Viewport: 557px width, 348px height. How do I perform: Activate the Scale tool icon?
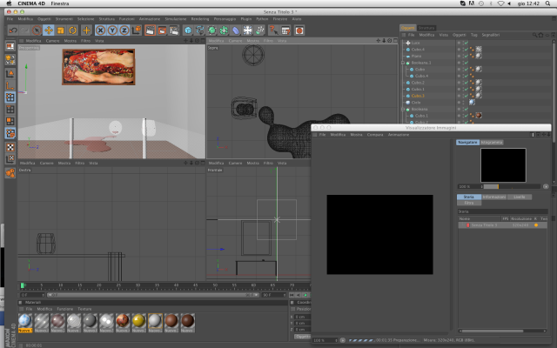61,30
